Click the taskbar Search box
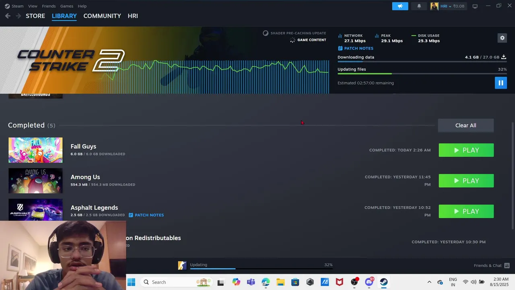 pyautogui.click(x=176, y=282)
